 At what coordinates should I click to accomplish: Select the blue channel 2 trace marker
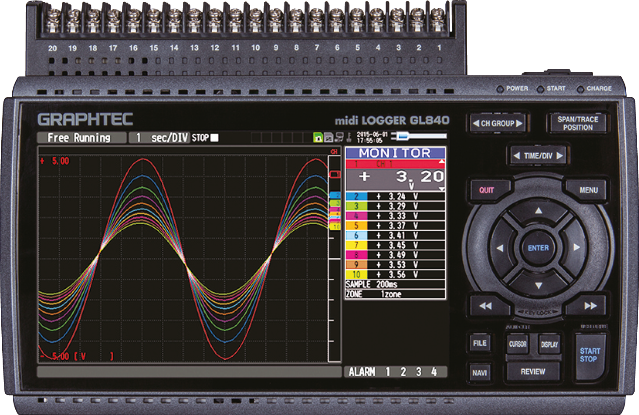point(335,195)
